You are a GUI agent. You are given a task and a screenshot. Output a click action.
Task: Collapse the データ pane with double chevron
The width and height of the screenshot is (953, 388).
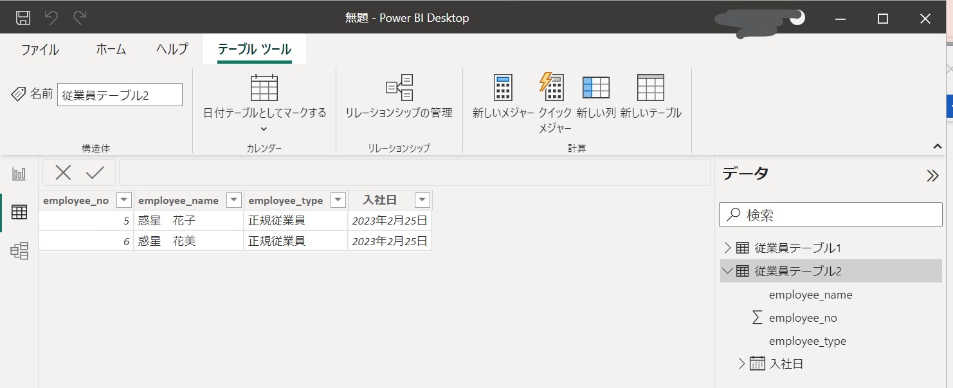click(932, 176)
